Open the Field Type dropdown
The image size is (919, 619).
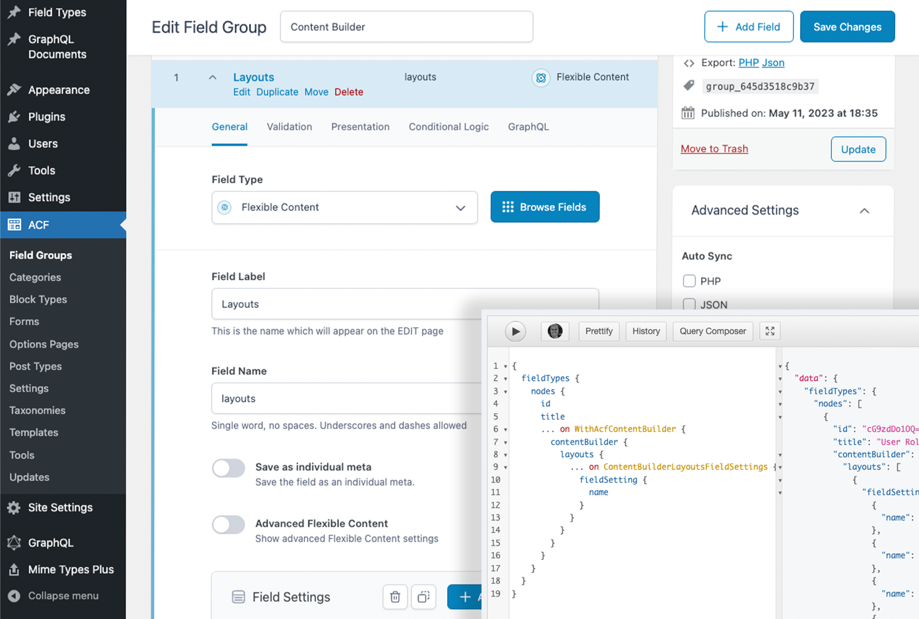click(345, 207)
